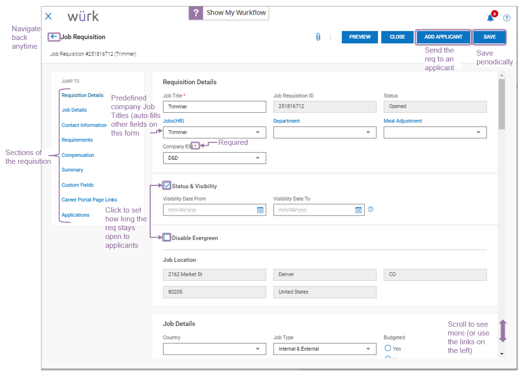Viewport: 527px width, 374px height.
Task: Click into the Job Title field
Action: 215,106
